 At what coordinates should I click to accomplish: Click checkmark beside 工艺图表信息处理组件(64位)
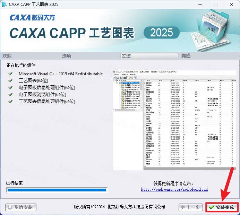tap(10, 102)
